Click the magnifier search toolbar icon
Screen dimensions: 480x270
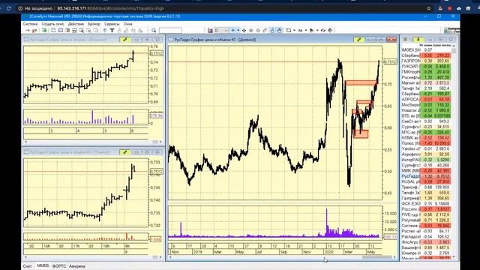(154, 30)
